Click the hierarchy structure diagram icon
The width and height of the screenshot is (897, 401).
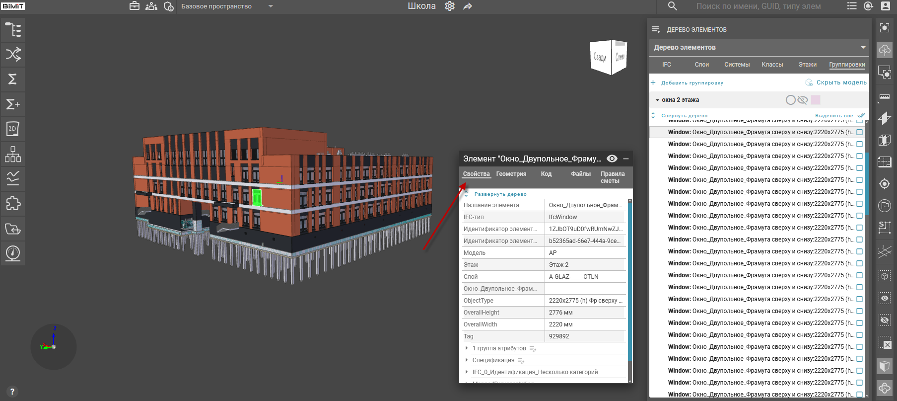click(13, 154)
